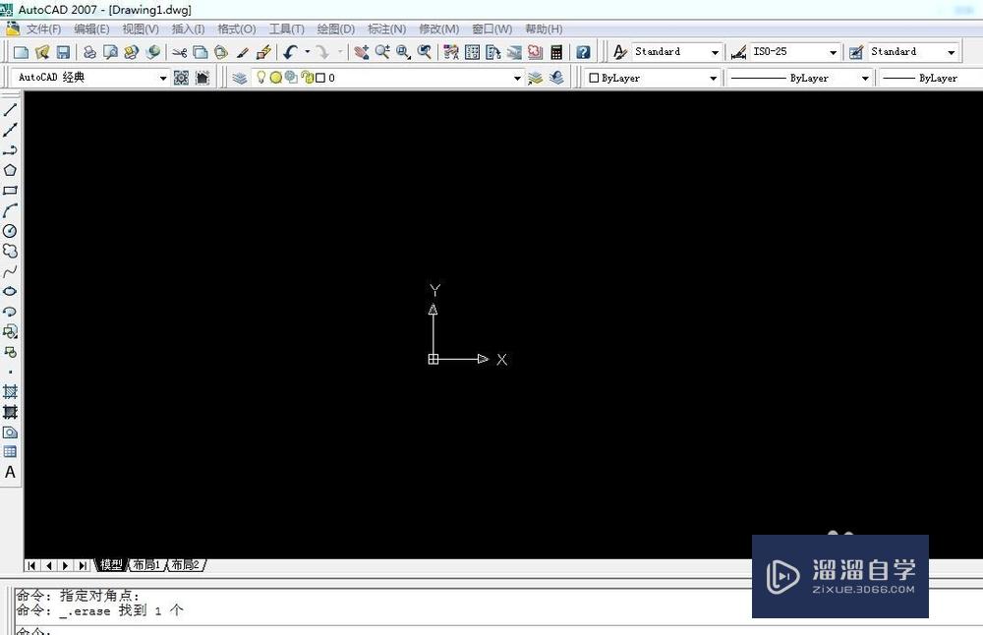This screenshot has height=635, width=983.
Task: Open the ByLayer color control
Action: [x=715, y=78]
